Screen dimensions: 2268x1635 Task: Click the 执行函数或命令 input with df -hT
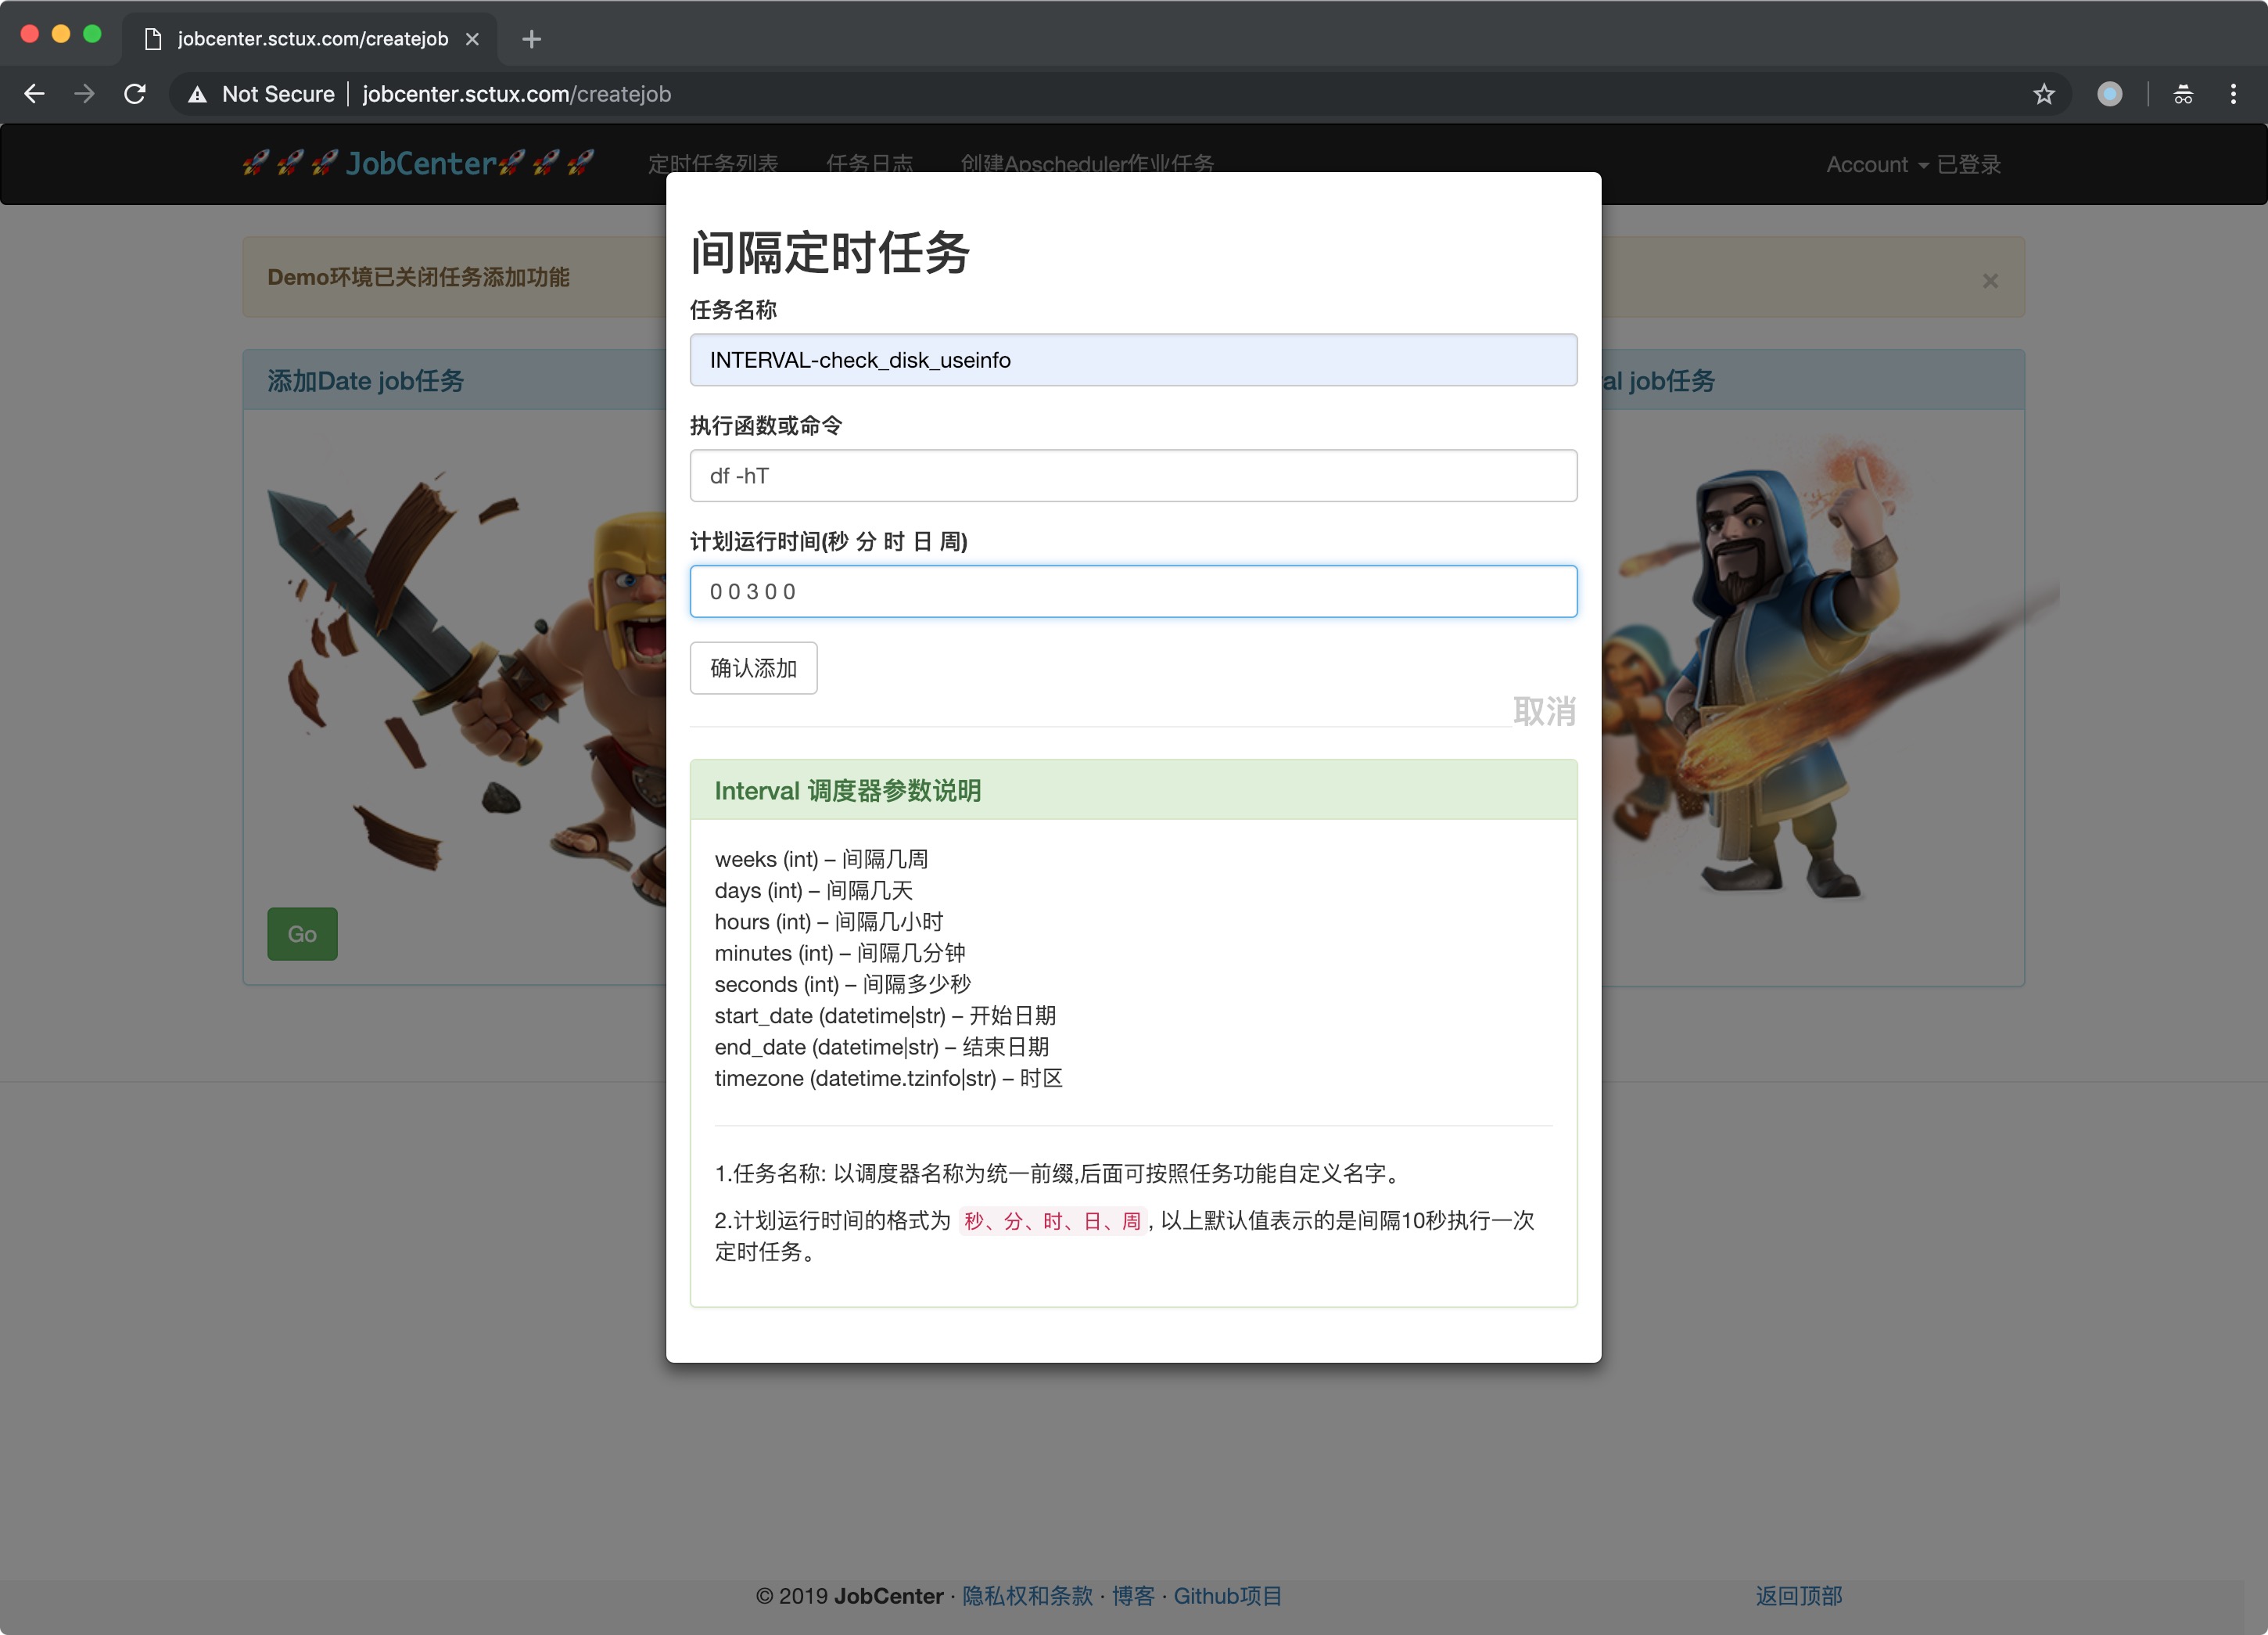1133,476
